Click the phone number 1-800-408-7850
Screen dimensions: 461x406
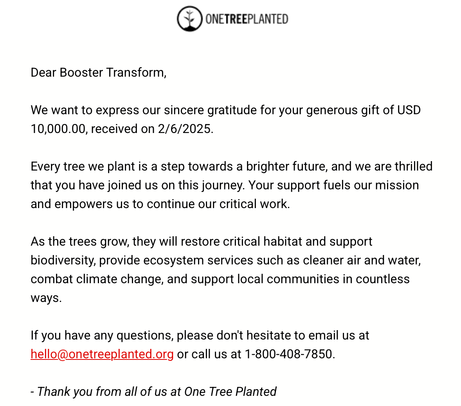pyautogui.click(x=290, y=354)
